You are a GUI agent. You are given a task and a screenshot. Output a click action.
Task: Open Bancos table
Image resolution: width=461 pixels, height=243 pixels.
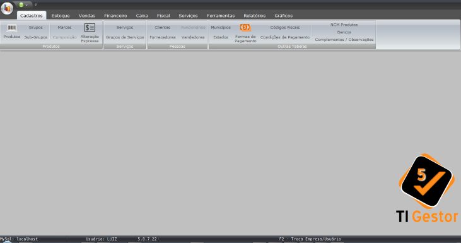click(344, 32)
